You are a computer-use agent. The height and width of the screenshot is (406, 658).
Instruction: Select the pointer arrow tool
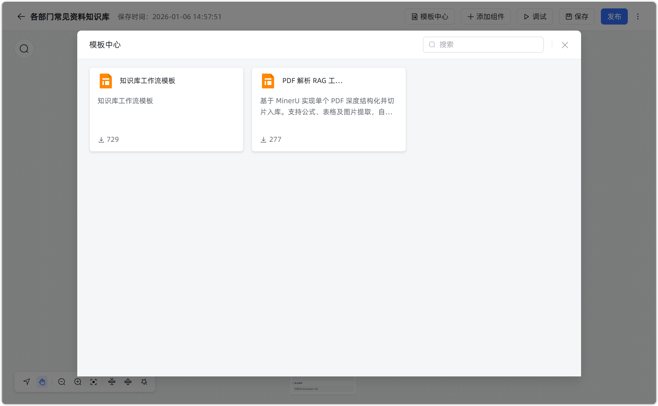pos(27,382)
